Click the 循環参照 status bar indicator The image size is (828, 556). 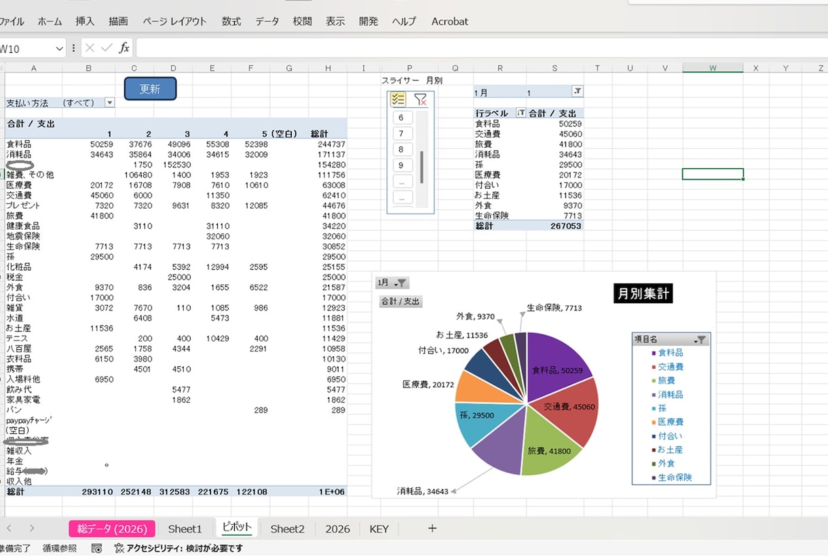pyautogui.click(x=60, y=549)
